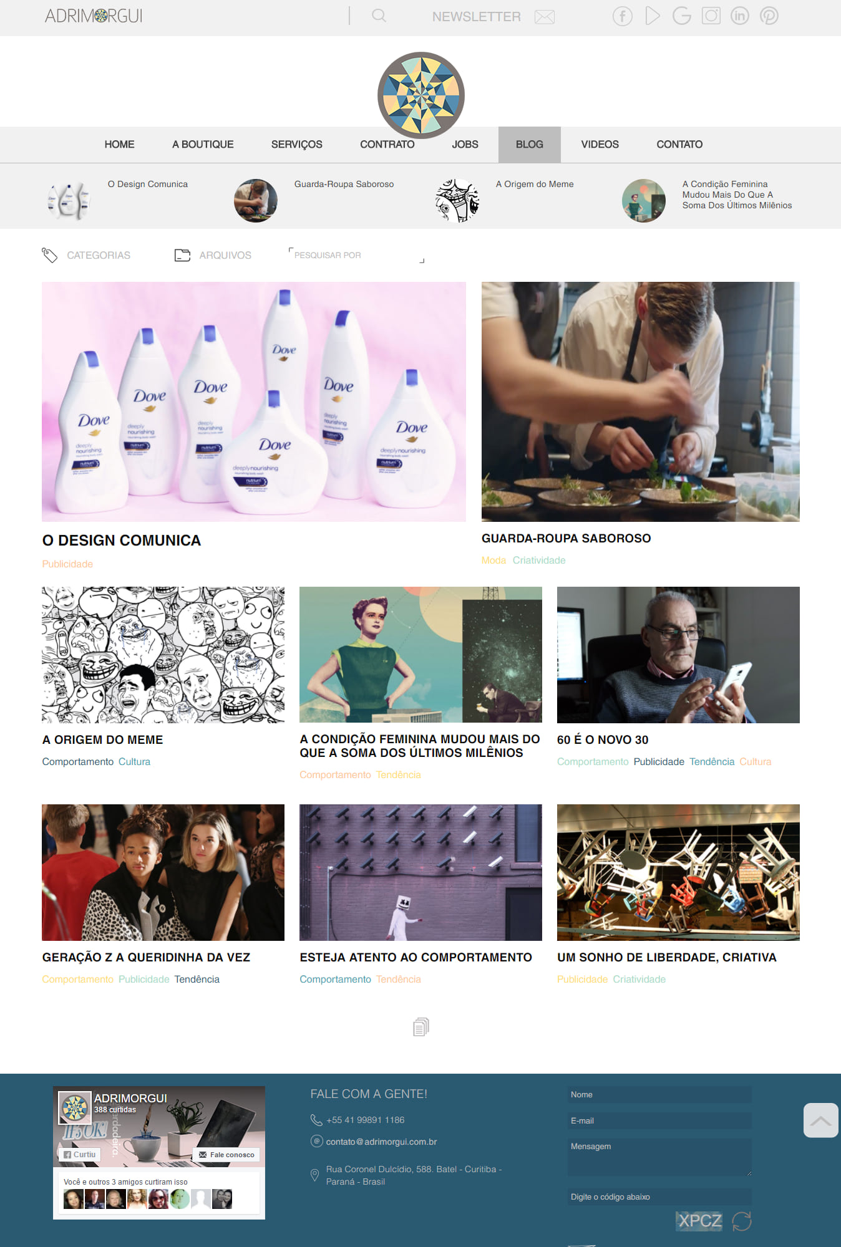Click the Mensagem text area
The height and width of the screenshot is (1247, 841).
(x=659, y=1158)
